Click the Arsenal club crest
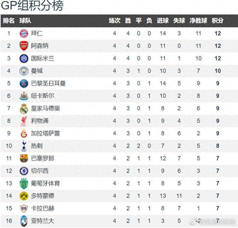Image resolution: width=238 pixels, height=228 pixels. (24, 46)
